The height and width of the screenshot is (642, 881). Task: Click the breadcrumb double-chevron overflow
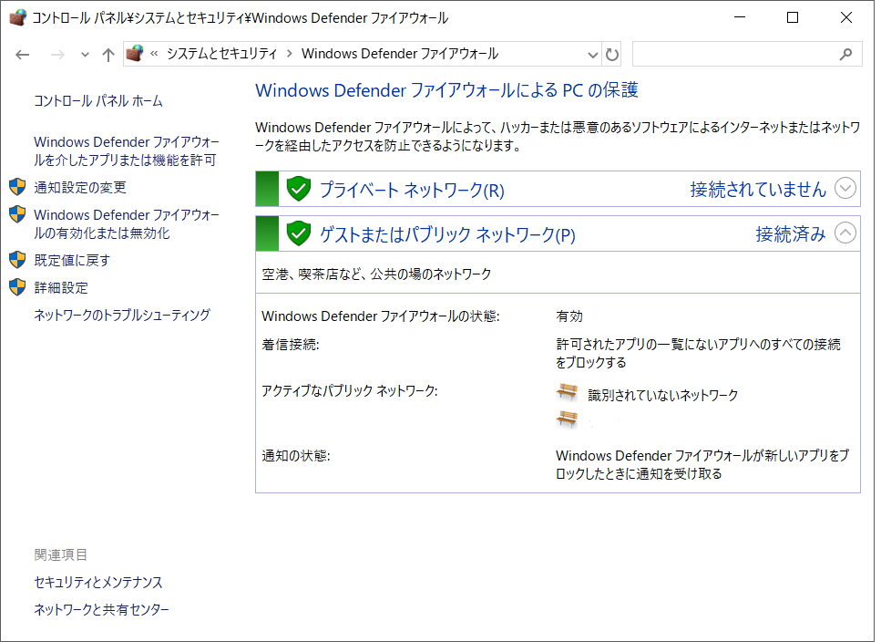pyautogui.click(x=154, y=54)
